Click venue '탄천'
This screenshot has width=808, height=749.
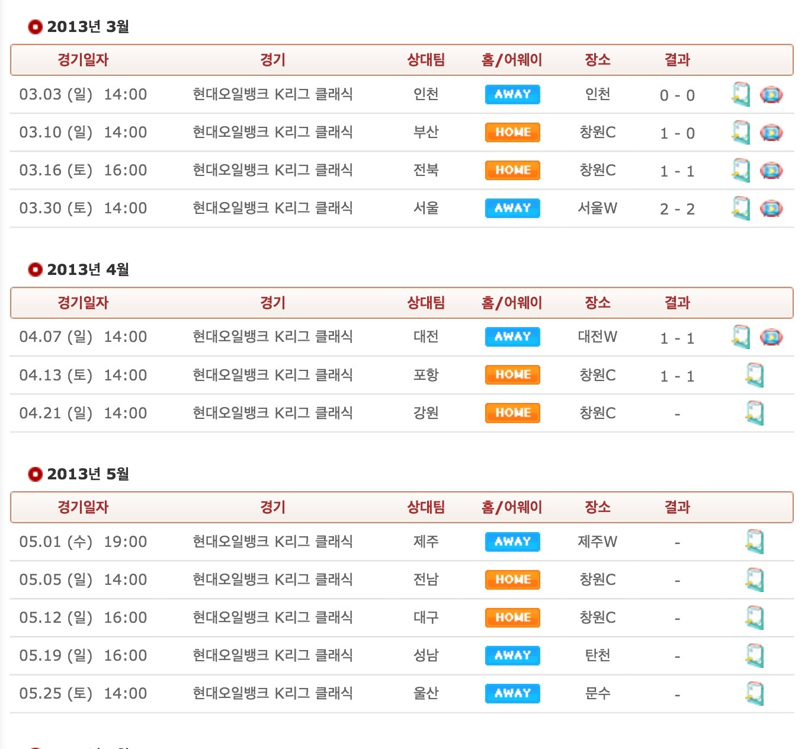[x=598, y=655]
